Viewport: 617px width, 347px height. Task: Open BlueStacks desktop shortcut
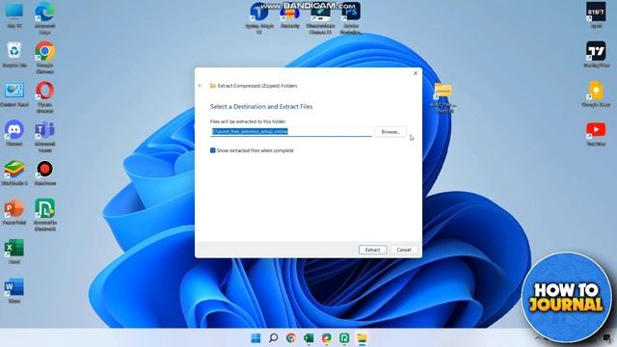click(x=14, y=173)
